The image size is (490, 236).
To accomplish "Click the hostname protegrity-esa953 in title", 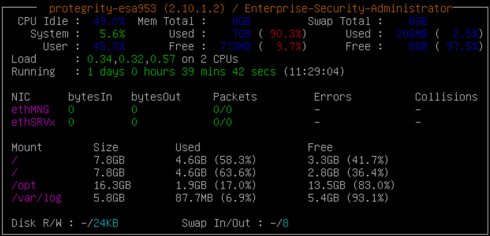I will (103, 9).
